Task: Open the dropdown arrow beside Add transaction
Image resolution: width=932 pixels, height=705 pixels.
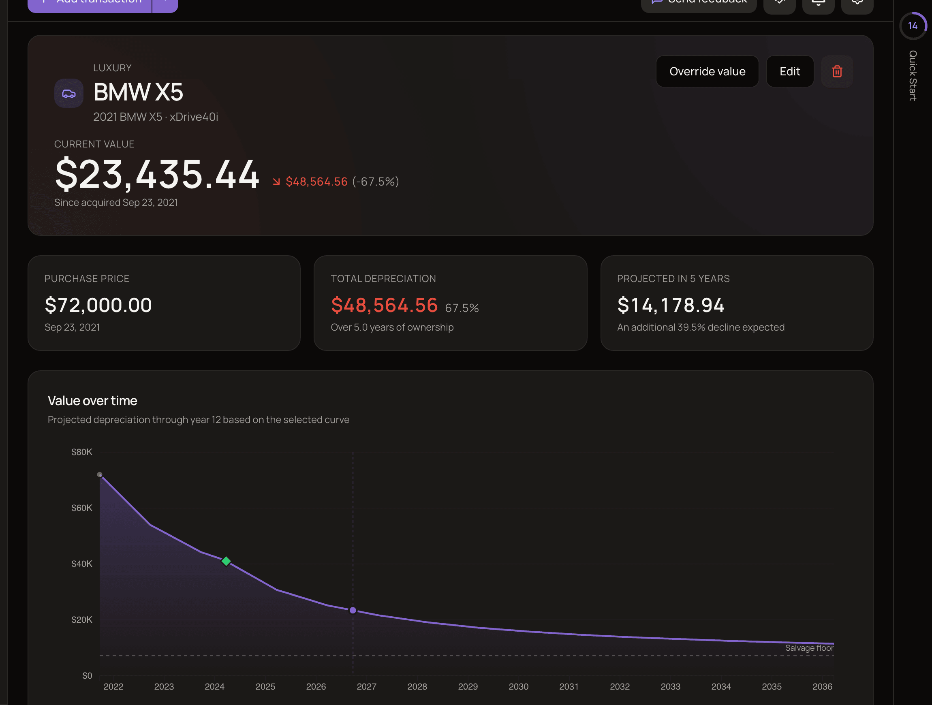Action: (x=165, y=4)
